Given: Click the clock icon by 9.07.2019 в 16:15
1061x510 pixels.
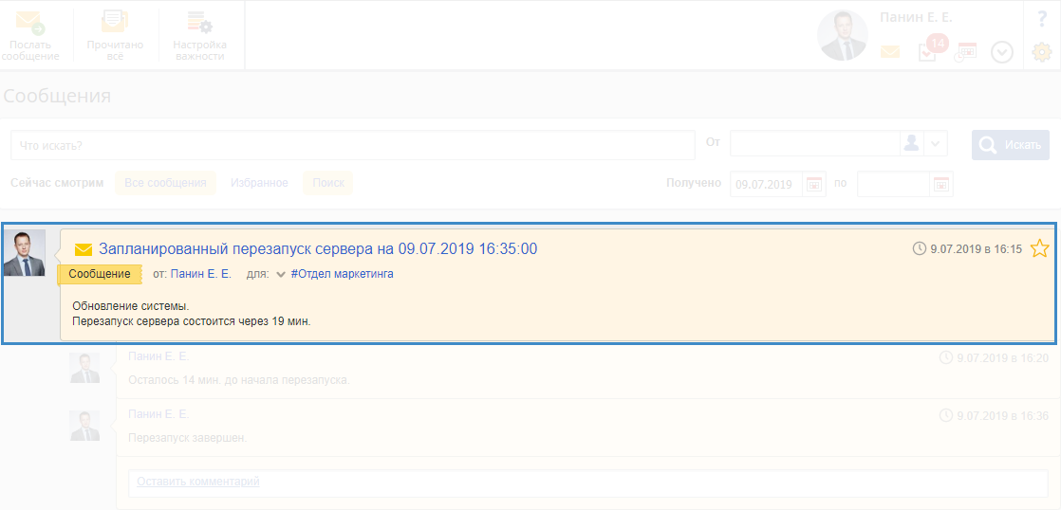Looking at the screenshot, I should click(920, 248).
